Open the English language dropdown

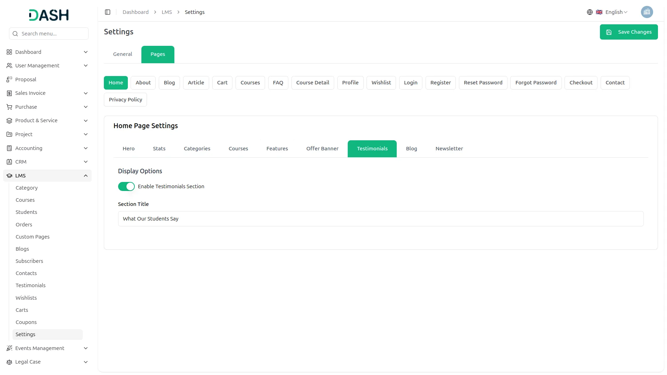(616, 12)
